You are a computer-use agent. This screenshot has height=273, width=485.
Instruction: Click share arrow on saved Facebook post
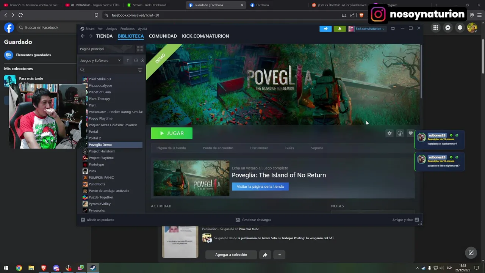click(265, 255)
